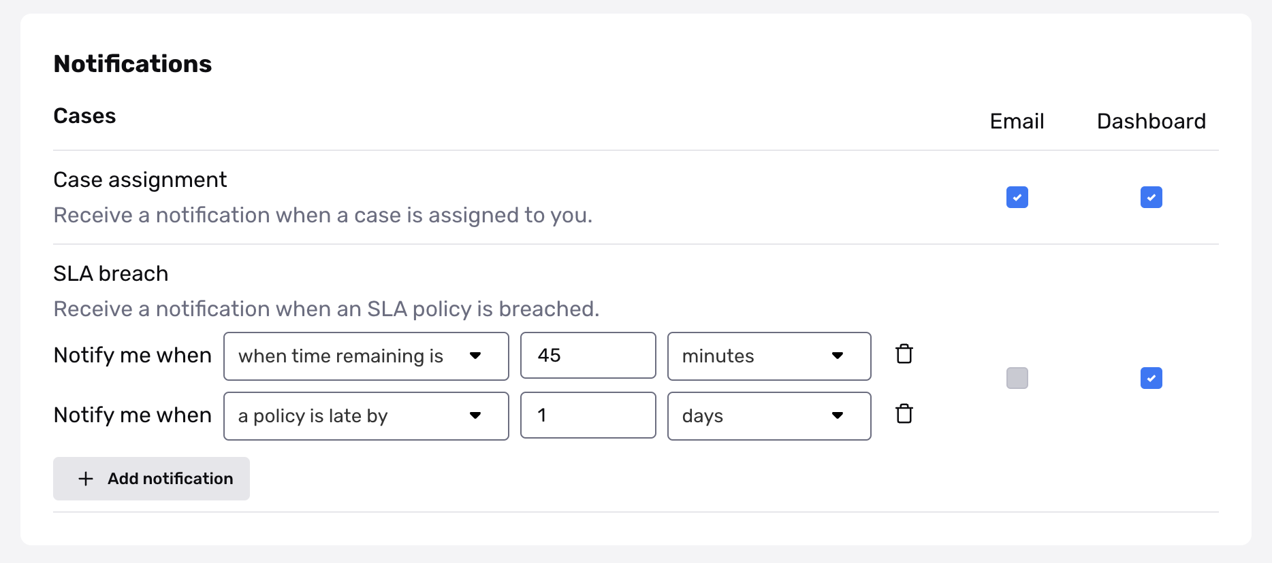Screen dimensions: 1272x563
Task: Delete the 'policy is late by' rule via trash icon
Action: coord(904,413)
